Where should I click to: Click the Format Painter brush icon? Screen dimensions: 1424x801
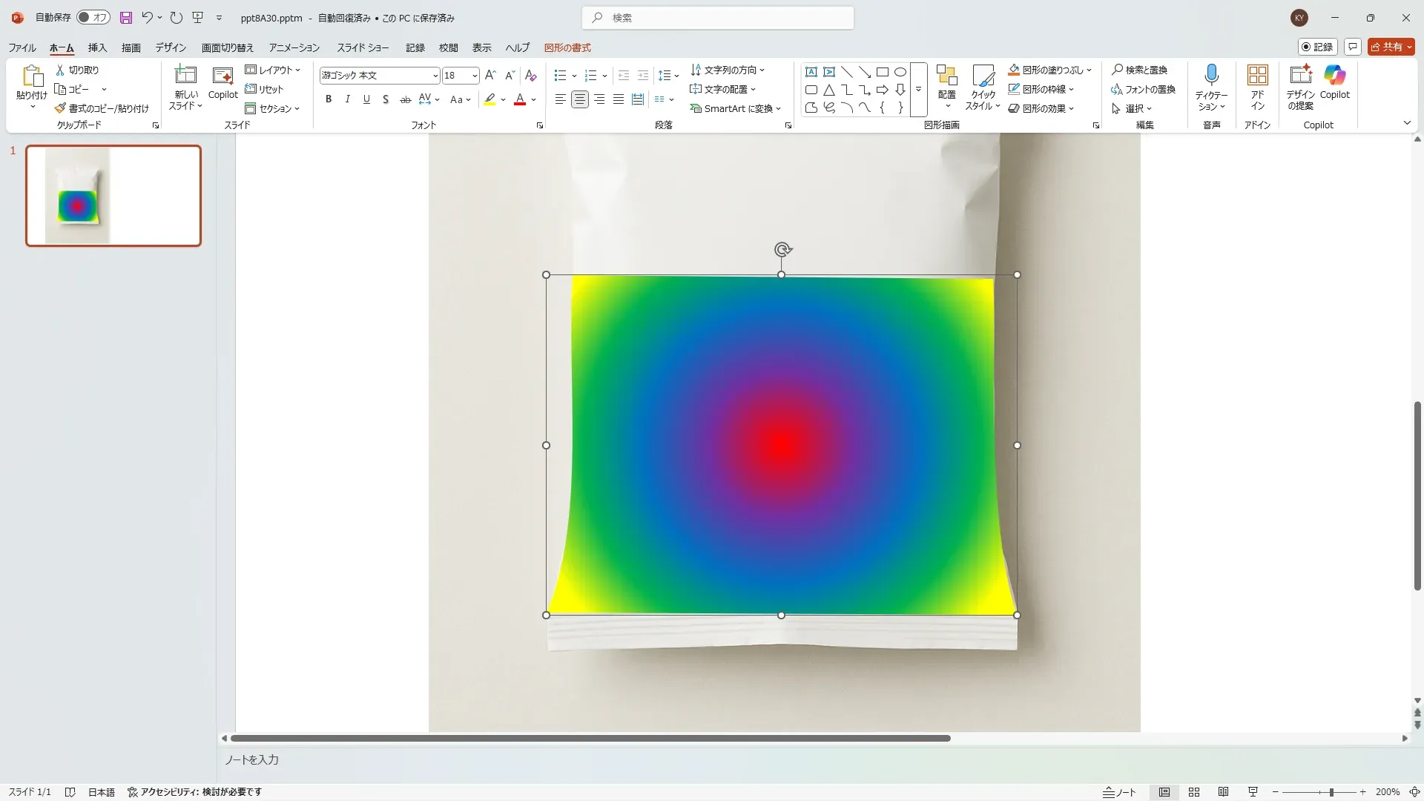pyautogui.click(x=61, y=108)
